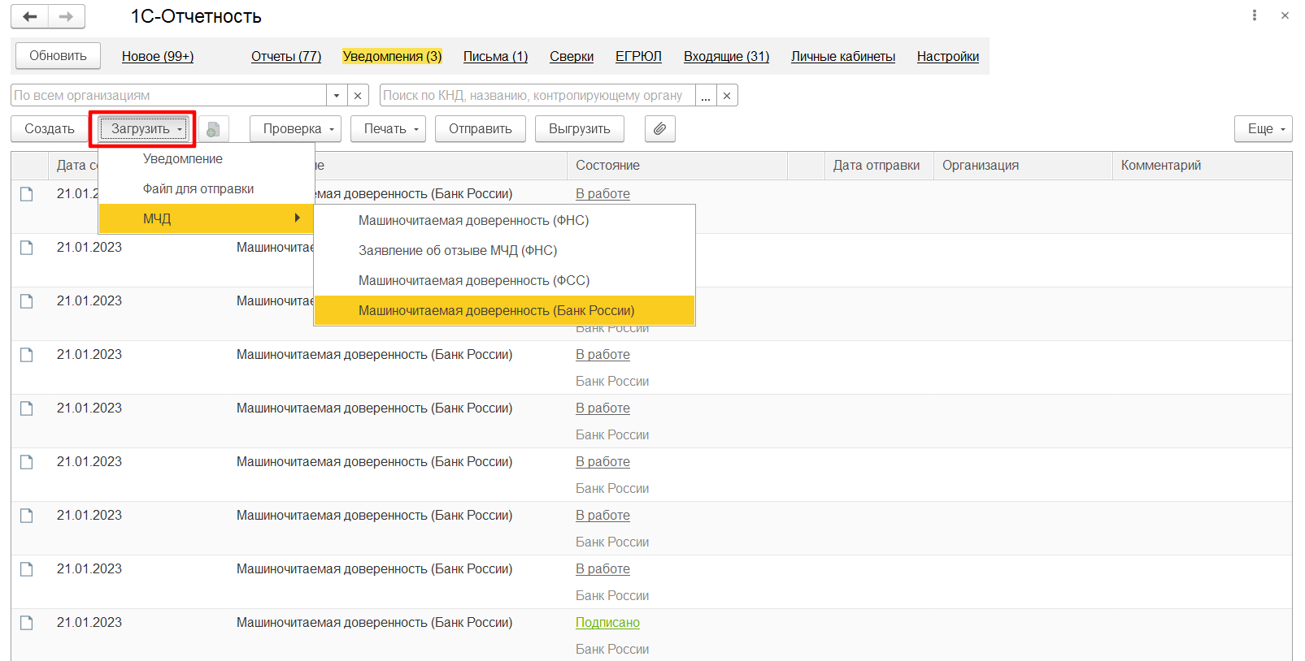Open search options ellipsis button

(x=706, y=96)
